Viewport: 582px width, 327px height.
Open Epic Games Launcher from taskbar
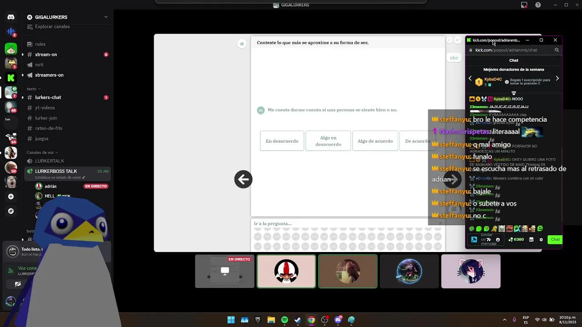(x=258, y=320)
